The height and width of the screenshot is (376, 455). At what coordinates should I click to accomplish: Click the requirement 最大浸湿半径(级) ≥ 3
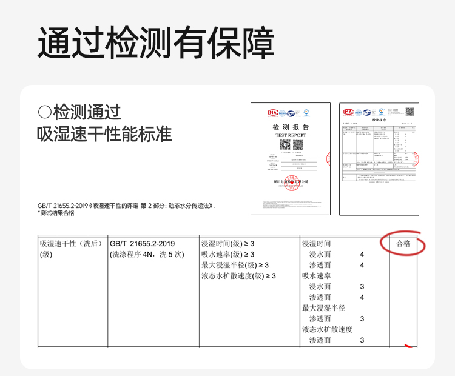[235, 265]
